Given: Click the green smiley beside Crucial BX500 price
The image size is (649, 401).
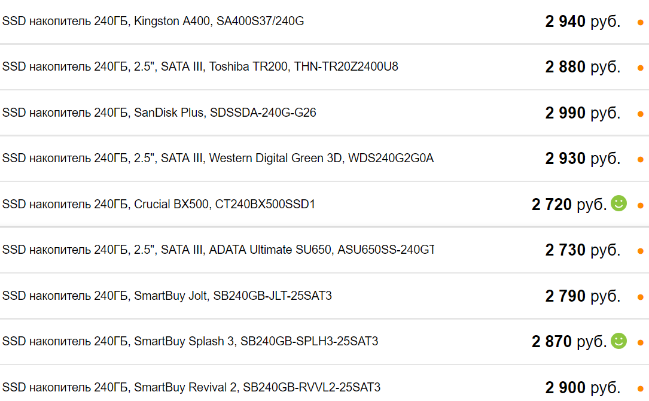Looking at the screenshot, I should 618,203.
